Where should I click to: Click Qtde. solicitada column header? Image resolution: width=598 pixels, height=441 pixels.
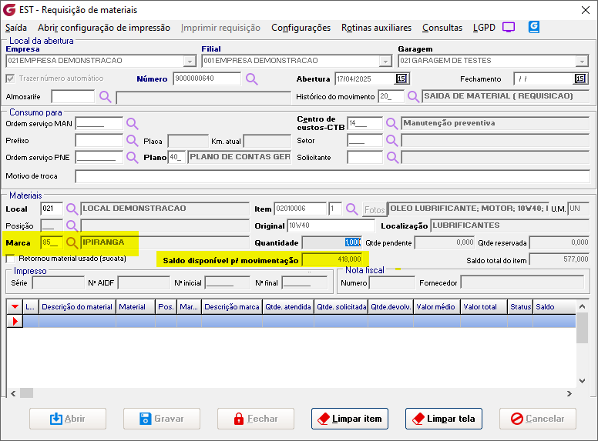tap(341, 307)
